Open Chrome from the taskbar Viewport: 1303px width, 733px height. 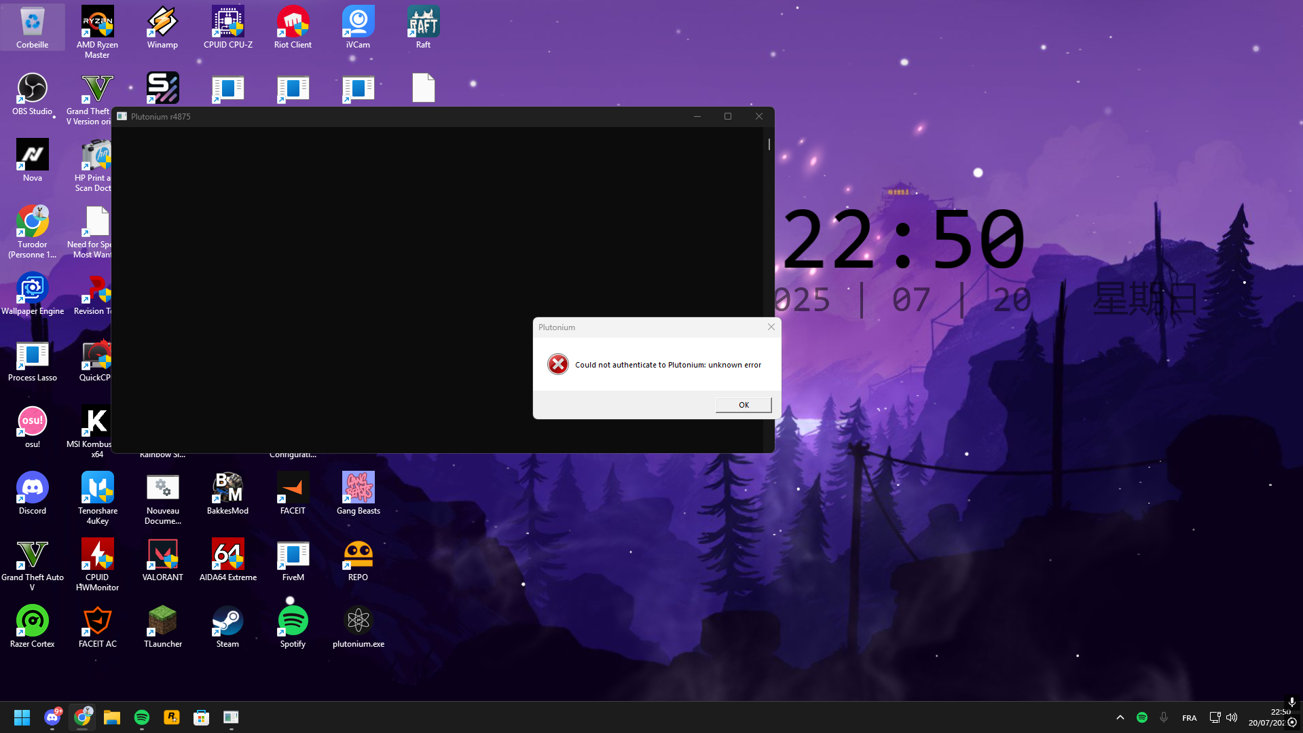coord(82,717)
